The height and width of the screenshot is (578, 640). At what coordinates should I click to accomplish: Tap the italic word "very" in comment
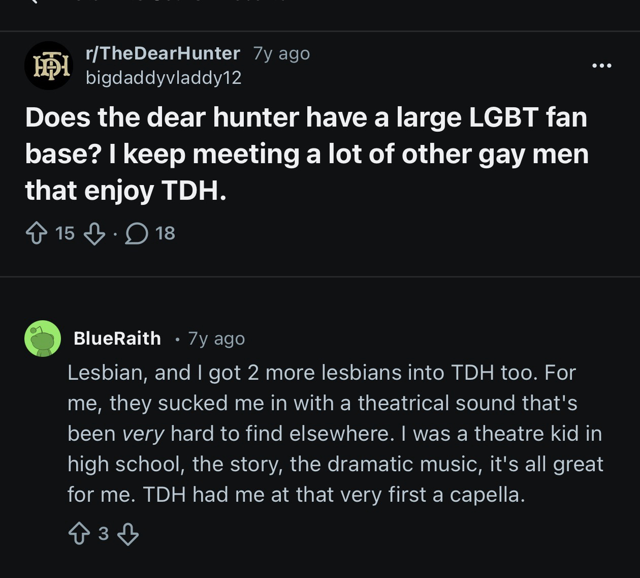(143, 434)
